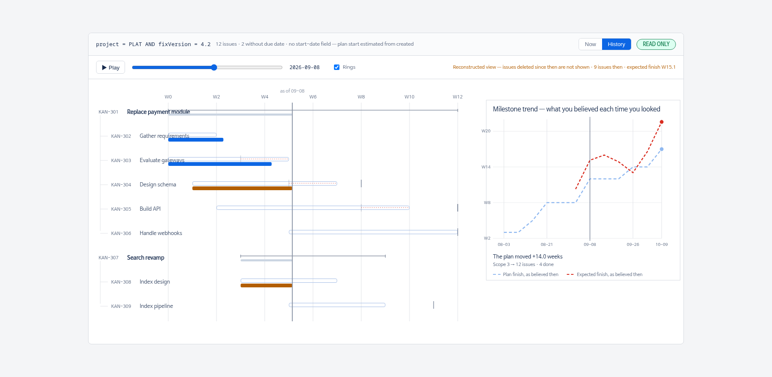Click the Design schema orange bar
The height and width of the screenshot is (377, 772).
(242, 188)
